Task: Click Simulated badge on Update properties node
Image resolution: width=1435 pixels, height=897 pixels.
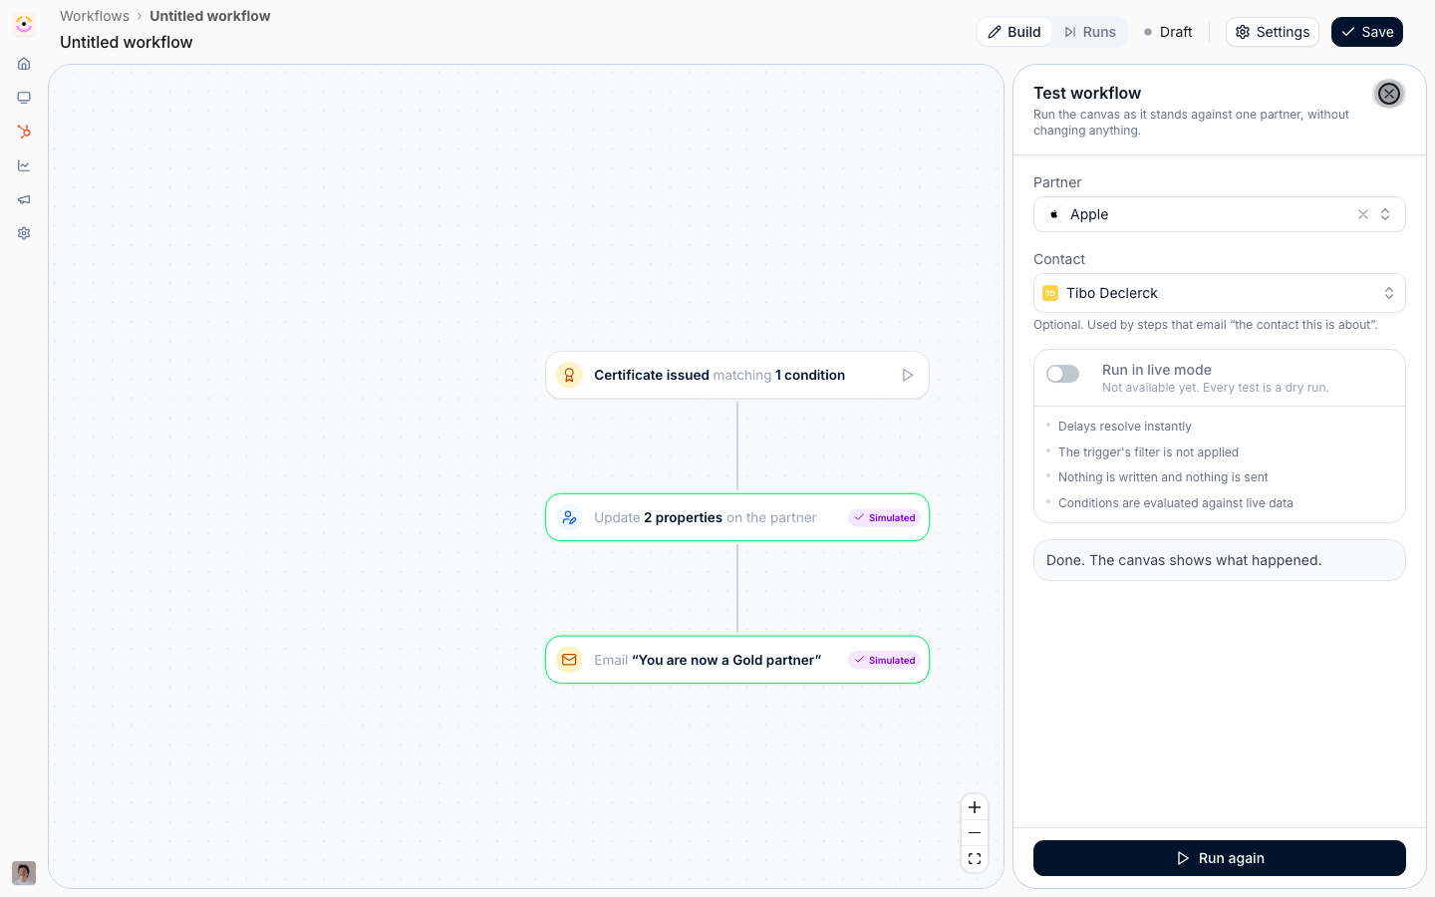Action: point(884,518)
